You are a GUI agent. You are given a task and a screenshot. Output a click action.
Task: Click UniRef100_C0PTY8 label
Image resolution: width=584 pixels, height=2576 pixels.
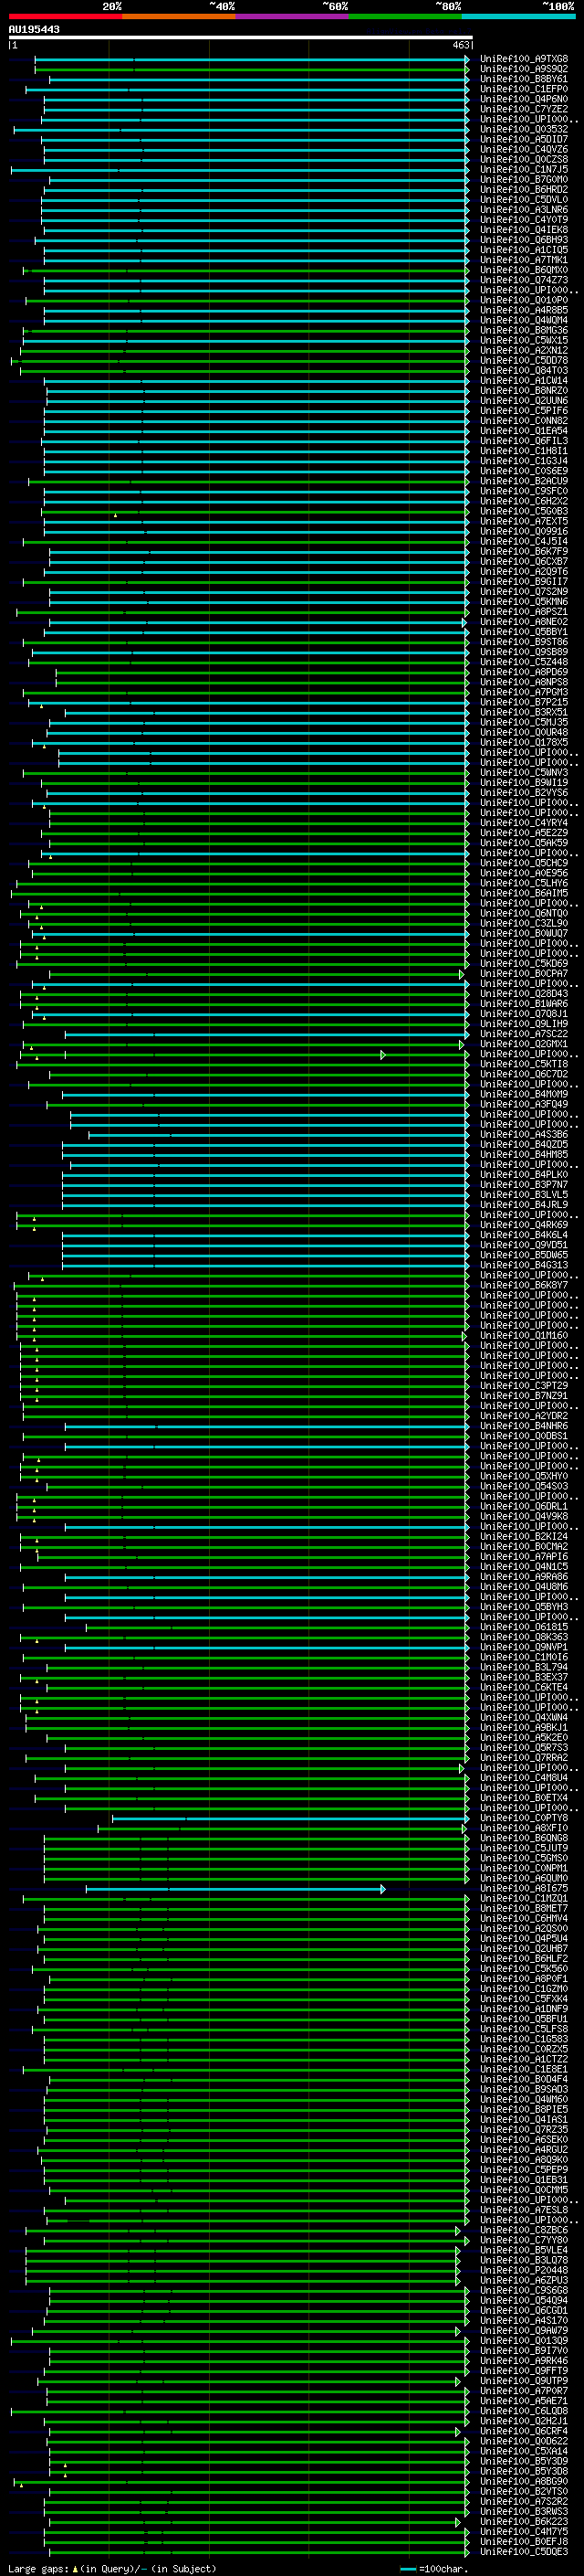(523, 1818)
